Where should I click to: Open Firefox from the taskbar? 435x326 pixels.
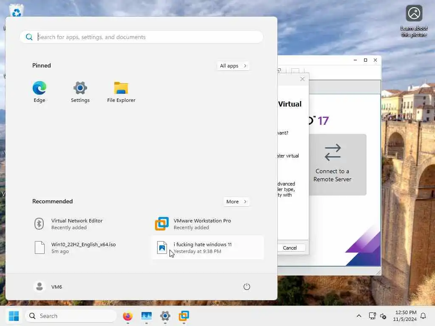pyautogui.click(x=127, y=316)
